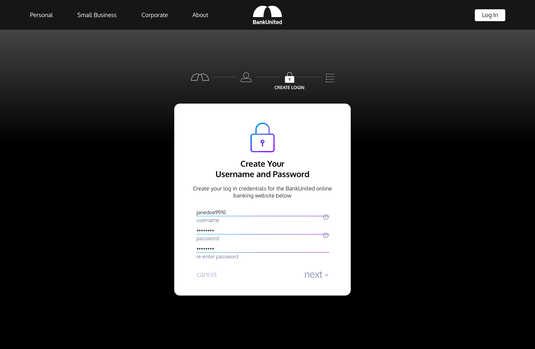This screenshot has width=535, height=349.
Task: Select the BankUnited welcome step icon
Action: pyautogui.click(x=200, y=77)
